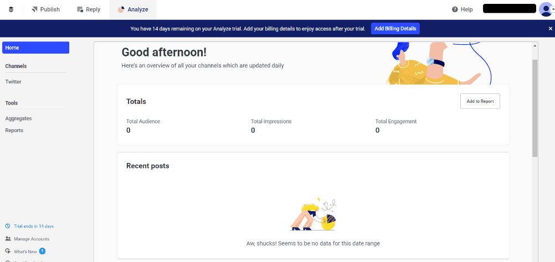Open the user avatar dropdown menu
Image resolution: width=555 pixels, height=262 pixels.
(x=546, y=9)
